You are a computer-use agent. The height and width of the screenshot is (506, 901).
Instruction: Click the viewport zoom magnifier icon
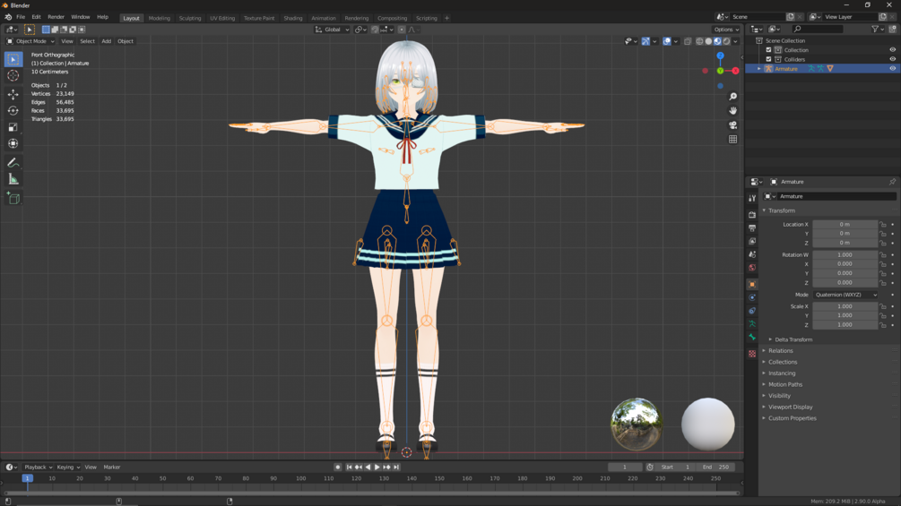[x=732, y=97]
